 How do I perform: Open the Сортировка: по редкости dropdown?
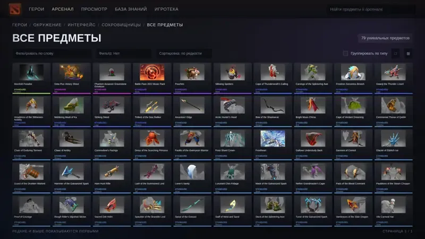184,54
